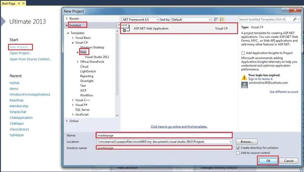Click Open from Source Control... link
This screenshot has width=304, height=172.
click(30, 59)
